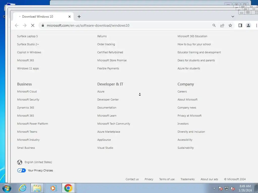Image resolution: width=258 pixels, height=193 pixels.
Task: Visit Microsoft Teams link
Action: pyautogui.click(x=27, y=132)
